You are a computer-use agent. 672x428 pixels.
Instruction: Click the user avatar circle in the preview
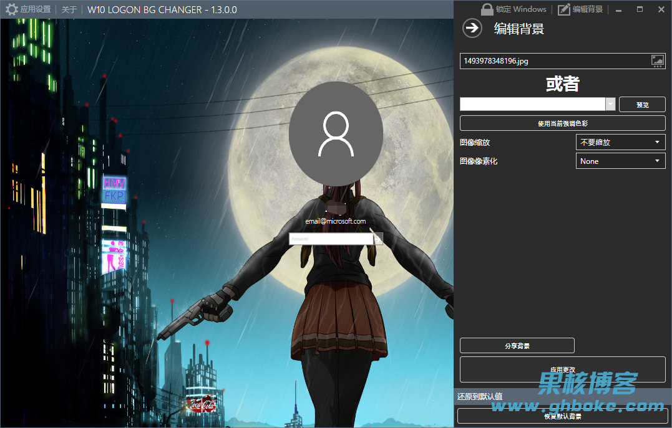336,128
